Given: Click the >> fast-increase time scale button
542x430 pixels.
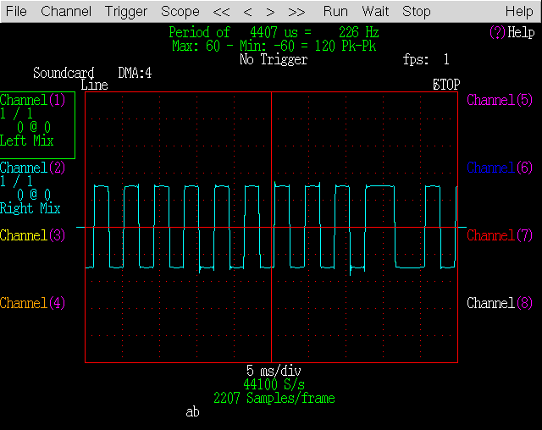Looking at the screenshot, I should click(x=296, y=12).
